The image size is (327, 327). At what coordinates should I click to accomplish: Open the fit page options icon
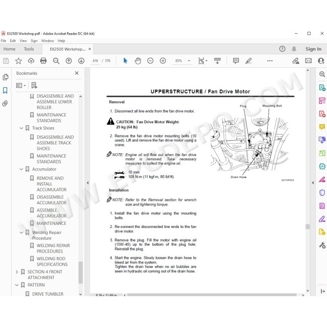pos(202,61)
